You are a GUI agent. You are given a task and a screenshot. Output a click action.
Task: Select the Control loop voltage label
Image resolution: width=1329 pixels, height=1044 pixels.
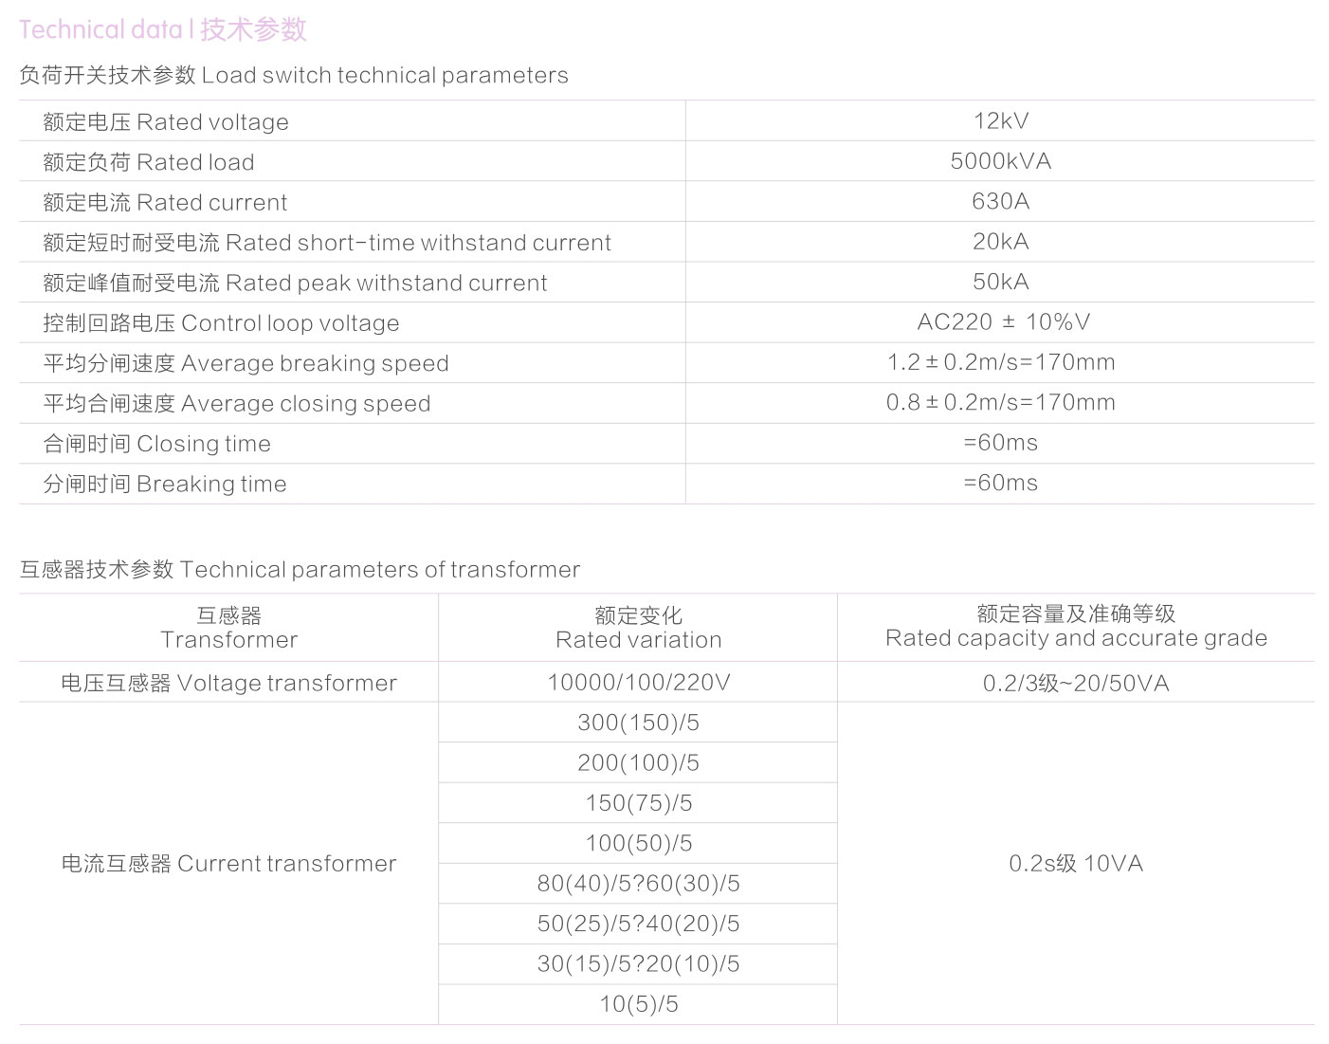tap(221, 323)
